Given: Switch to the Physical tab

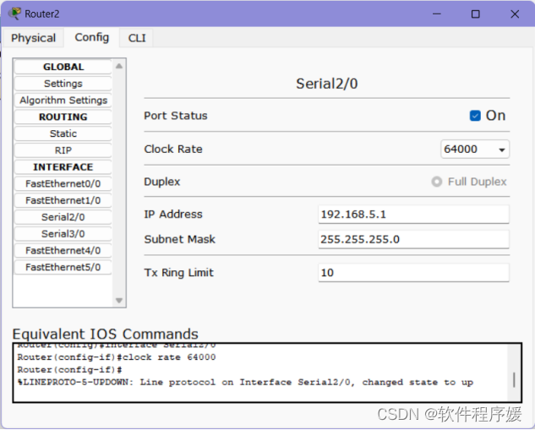Looking at the screenshot, I should click(34, 38).
